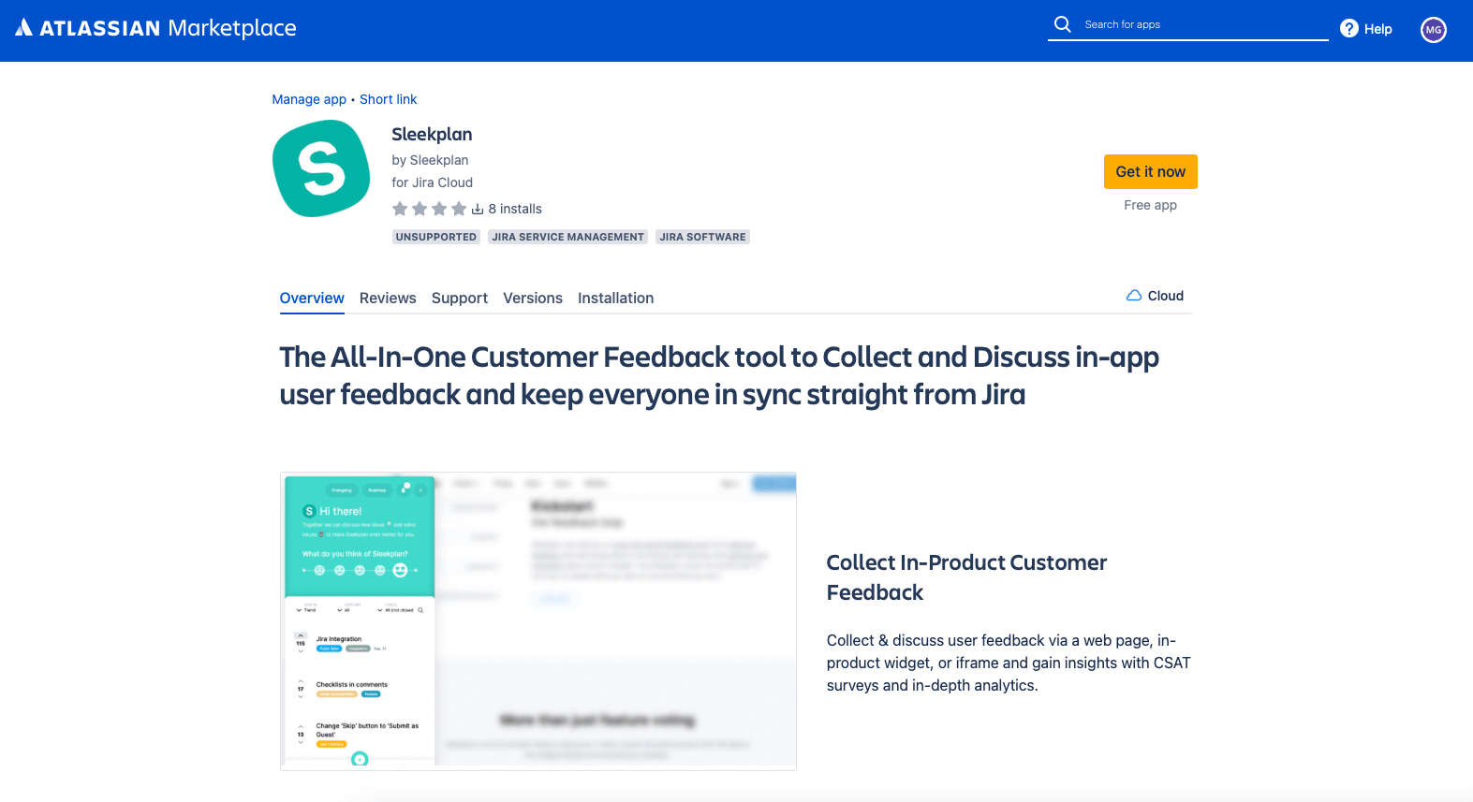The image size is (1473, 802).
Task: Click the for Jira Cloud text
Action: 432,182
